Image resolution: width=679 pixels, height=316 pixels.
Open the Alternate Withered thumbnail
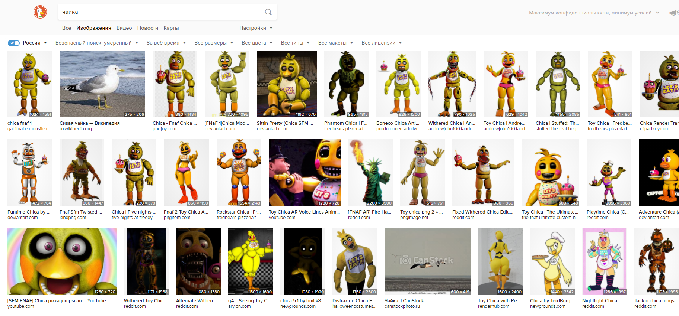pos(198,261)
